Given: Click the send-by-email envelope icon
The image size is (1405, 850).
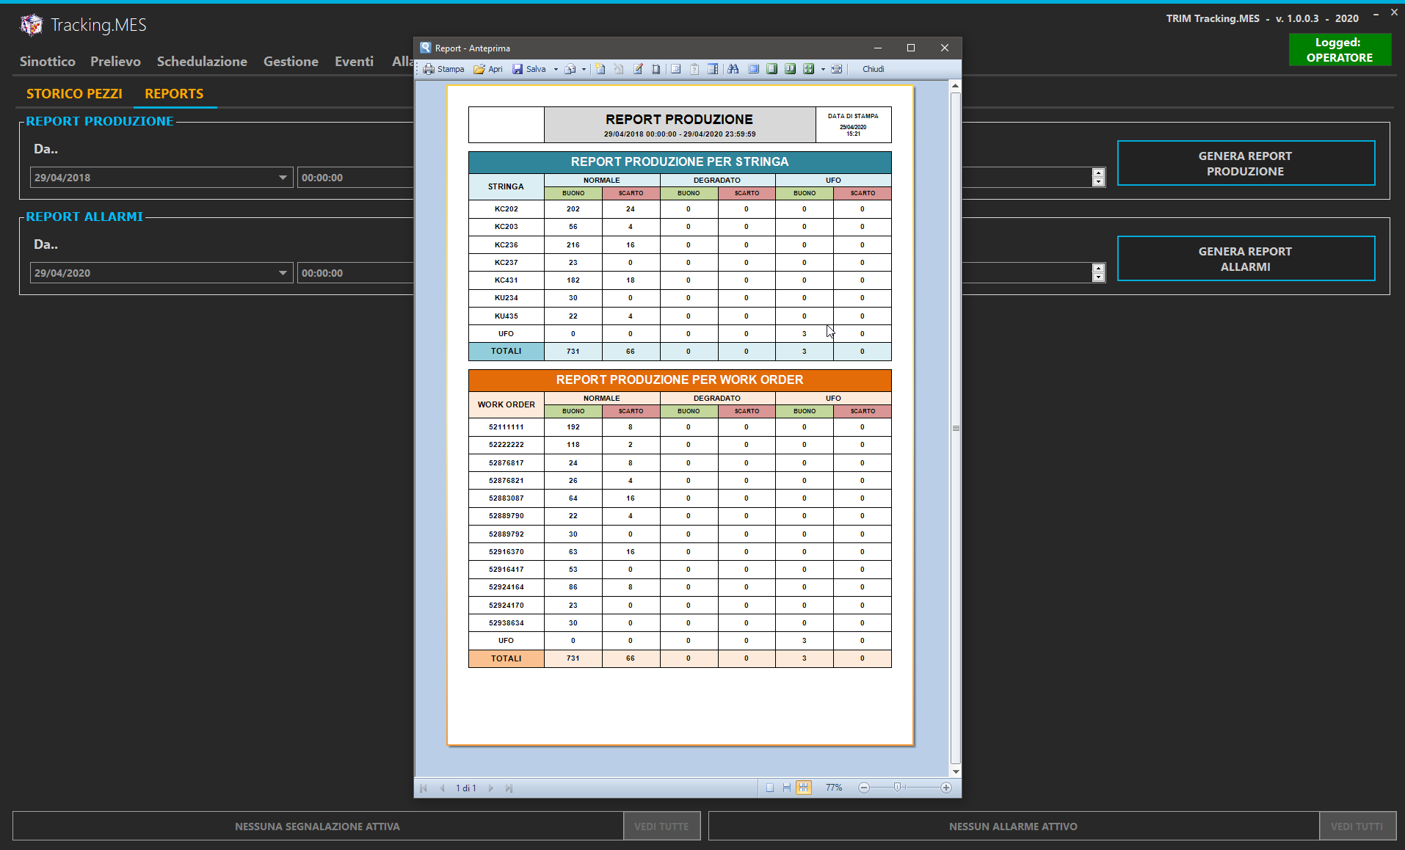Looking at the screenshot, I should 570,69.
